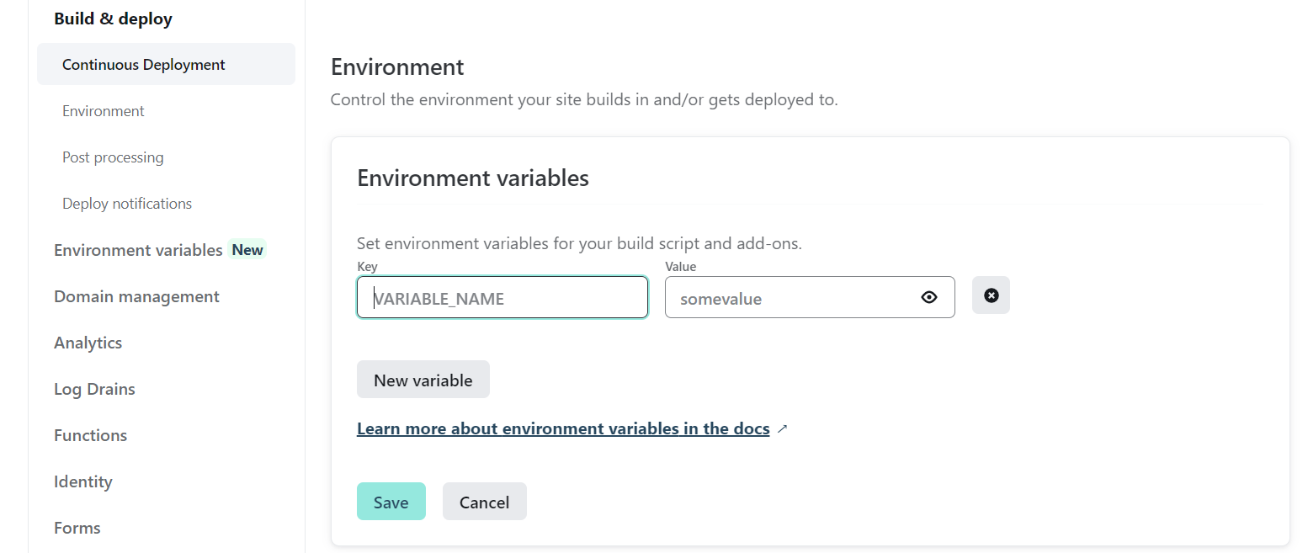Add a New variable
1308x553 pixels.
[x=423, y=380]
